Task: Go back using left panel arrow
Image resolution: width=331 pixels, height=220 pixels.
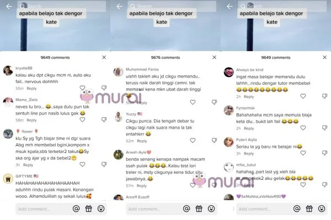Action: tap(9, 6)
